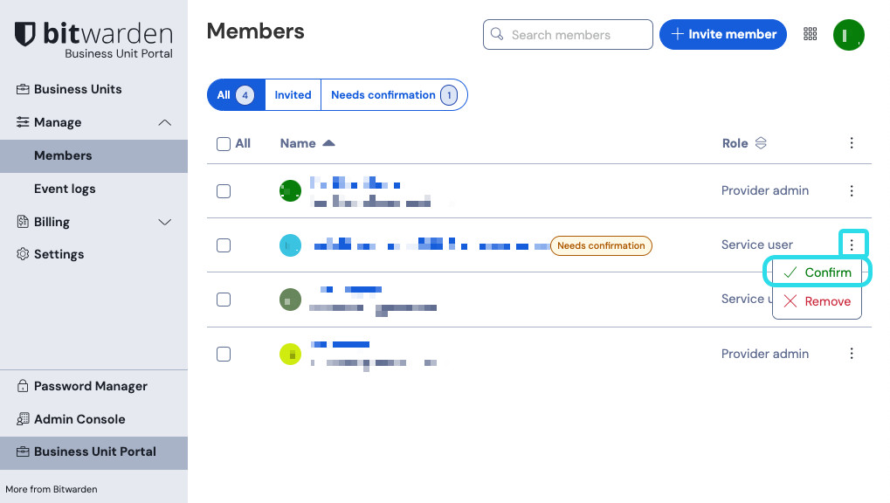Open options for the first Provider admin row
Image resolution: width=890 pixels, height=503 pixels.
tap(852, 190)
